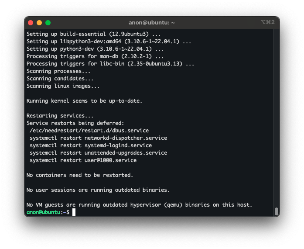Click the terminal cursor block at the prompt
The image size is (304, 249).
74,212
